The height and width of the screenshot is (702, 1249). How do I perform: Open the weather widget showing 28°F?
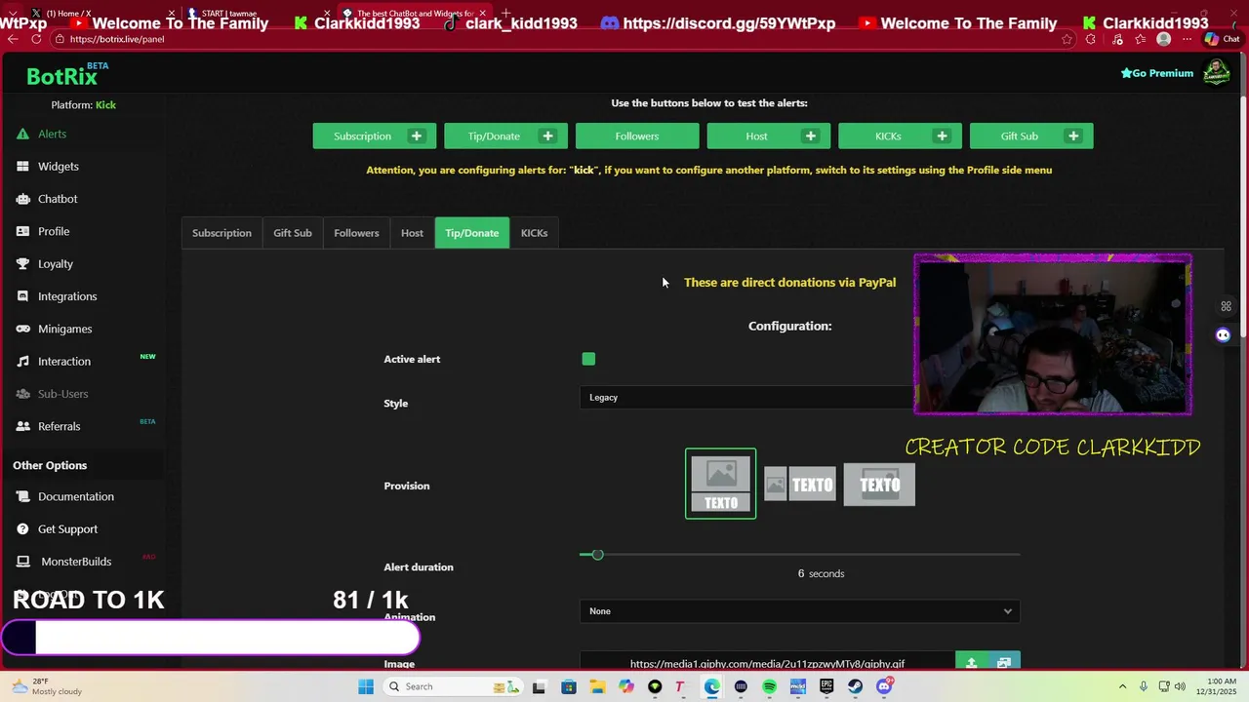click(47, 686)
